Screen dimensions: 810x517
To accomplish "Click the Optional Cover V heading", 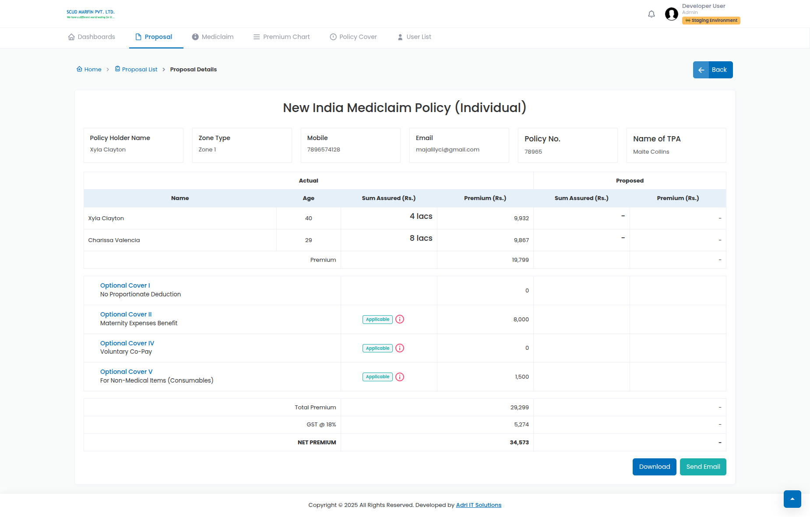I will [126, 372].
